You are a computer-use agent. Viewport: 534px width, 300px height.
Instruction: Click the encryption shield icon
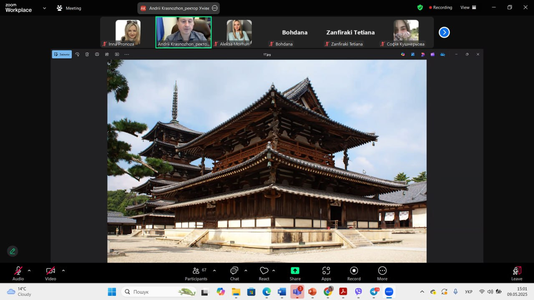pyautogui.click(x=420, y=7)
